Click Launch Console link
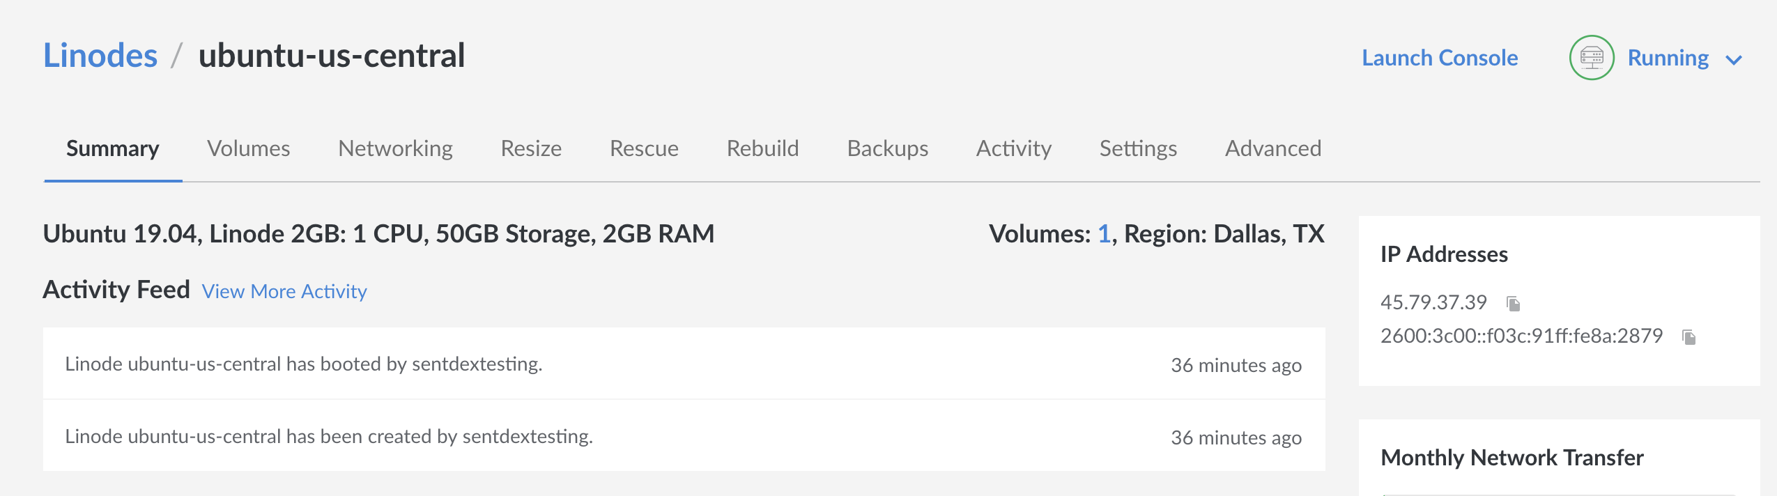This screenshot has width=1777, height=496. tap(1440, 58)
